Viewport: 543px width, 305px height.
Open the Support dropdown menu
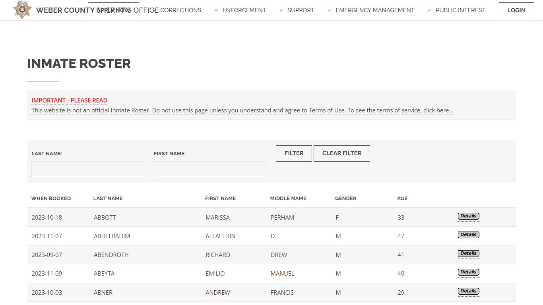tap(297, 10)
